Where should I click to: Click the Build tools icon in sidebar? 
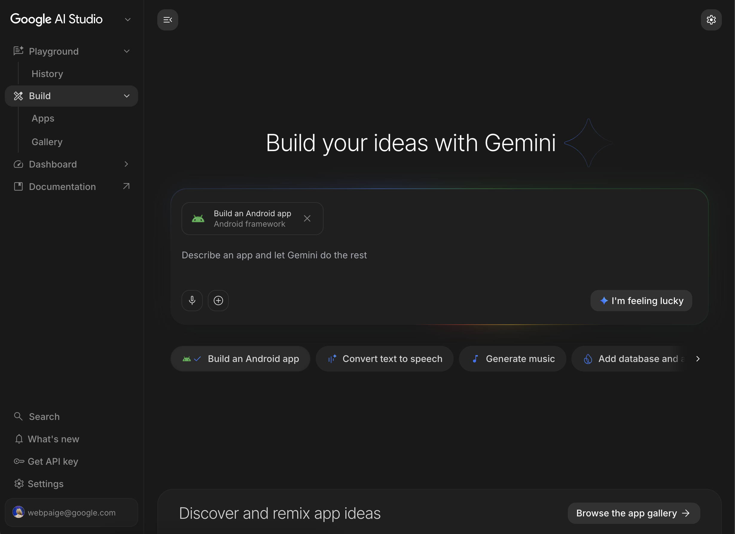[19, 96]
